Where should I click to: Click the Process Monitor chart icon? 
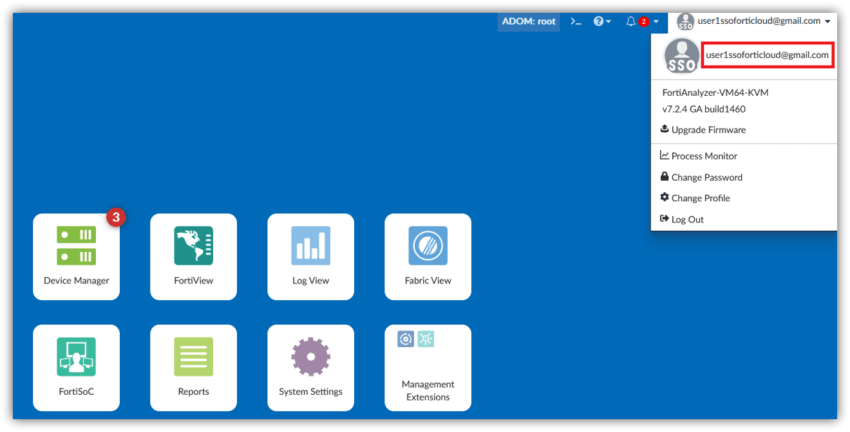pyautogui.click(x=665, y=155)
